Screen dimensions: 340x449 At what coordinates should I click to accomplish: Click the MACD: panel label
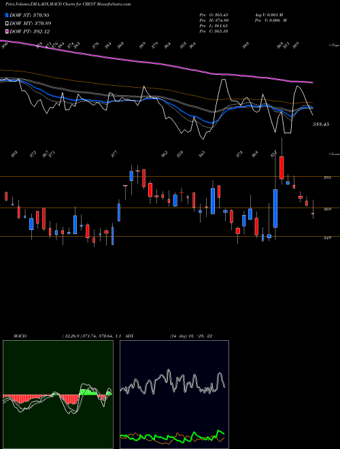pyautogui.click(x=20, y=336)
